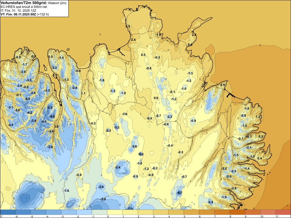Click the -1.9 temperature value

point(224,197)
